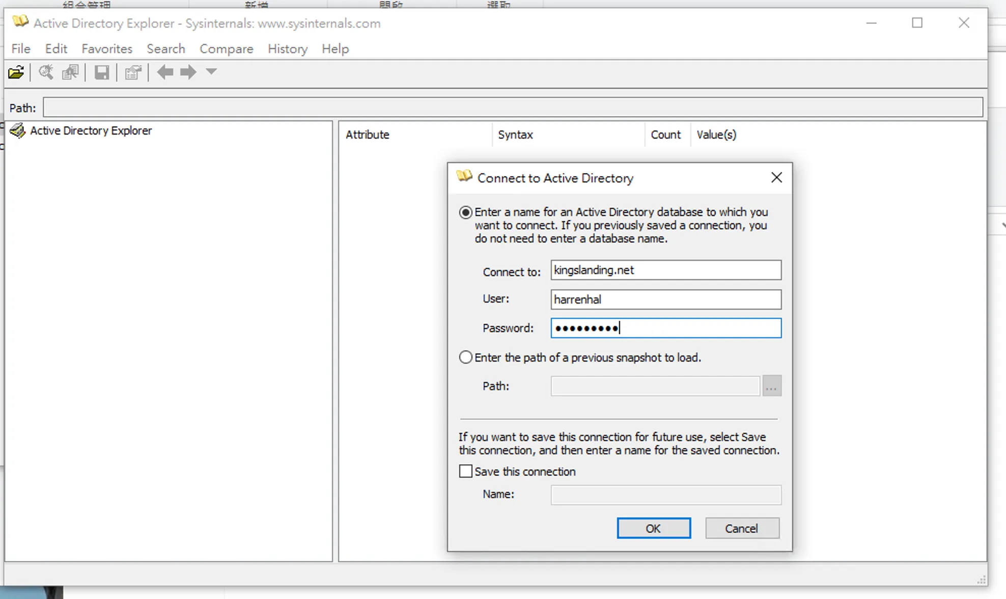The height and width of the screenshot is (599, 1006).
Task: Maximize the Active Directory Explorer window
Action: click(917, 23)
